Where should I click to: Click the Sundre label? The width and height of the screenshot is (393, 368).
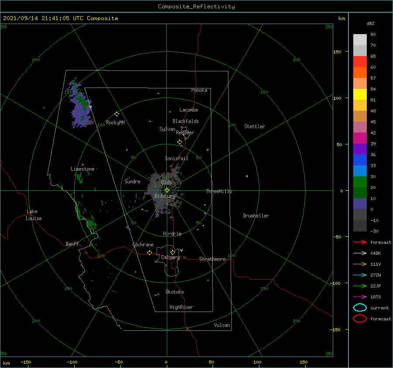pos(132,181)
